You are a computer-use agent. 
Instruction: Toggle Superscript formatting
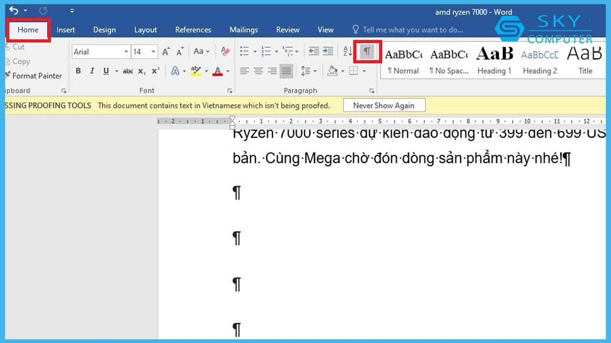click(x=156, y=71)
